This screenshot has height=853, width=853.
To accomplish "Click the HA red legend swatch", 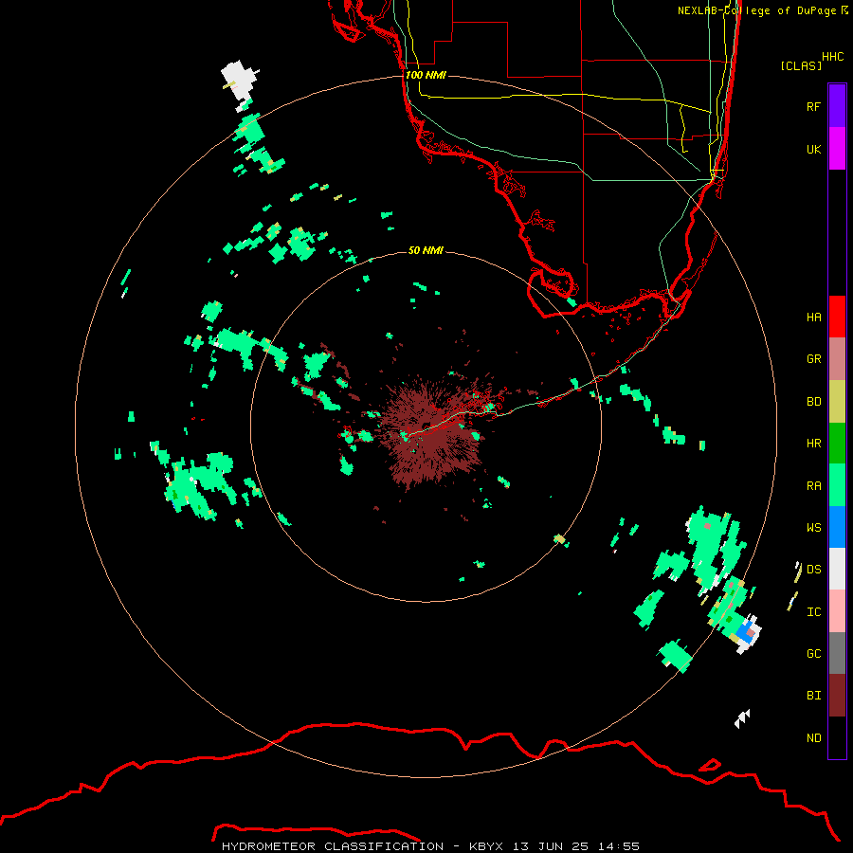I will pyautogui.click(x=837, y=317).
